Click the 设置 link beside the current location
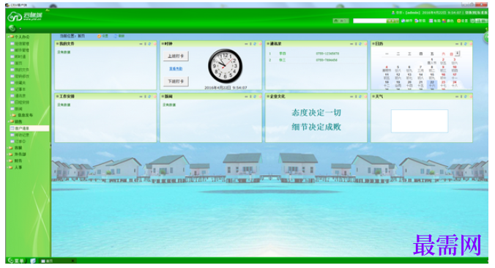 coord(103,36)
